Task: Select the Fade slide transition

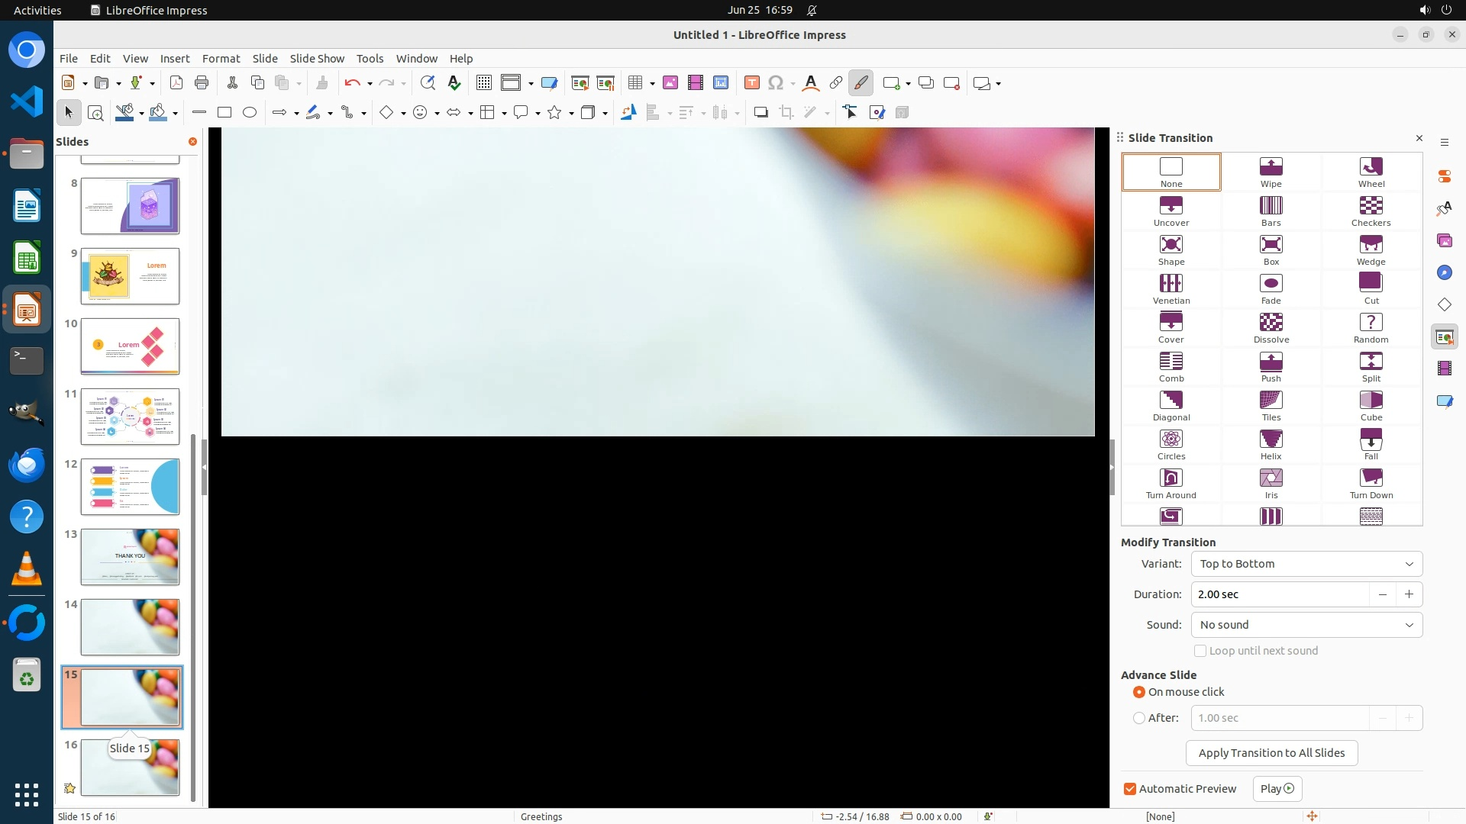Action: point(1271,289)
